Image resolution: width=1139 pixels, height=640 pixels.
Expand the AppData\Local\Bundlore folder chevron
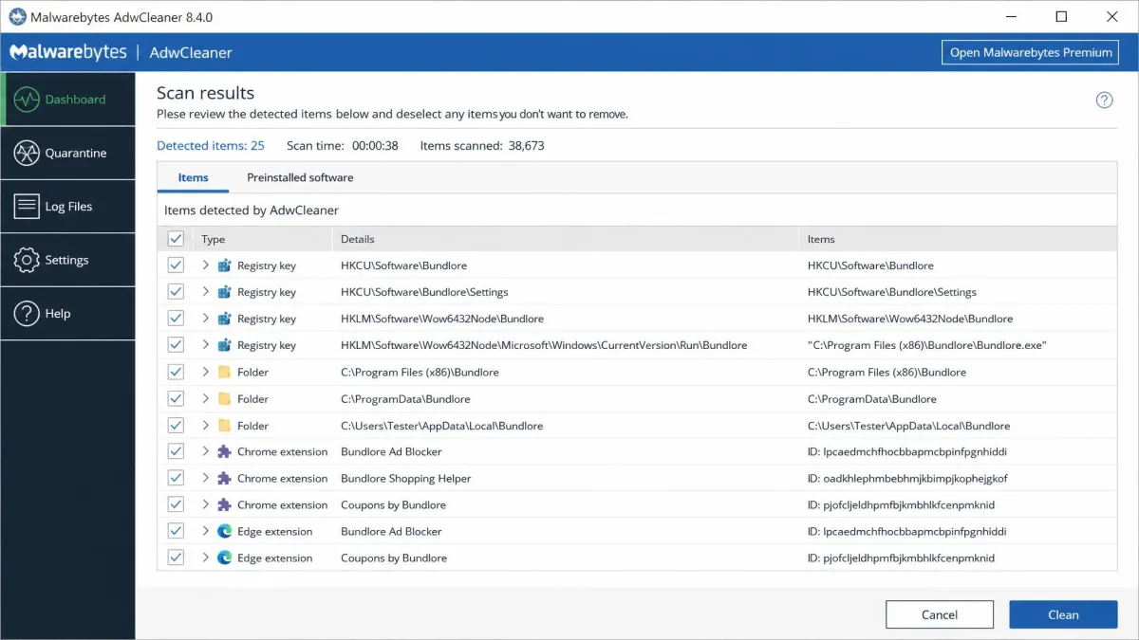[206, 425]
